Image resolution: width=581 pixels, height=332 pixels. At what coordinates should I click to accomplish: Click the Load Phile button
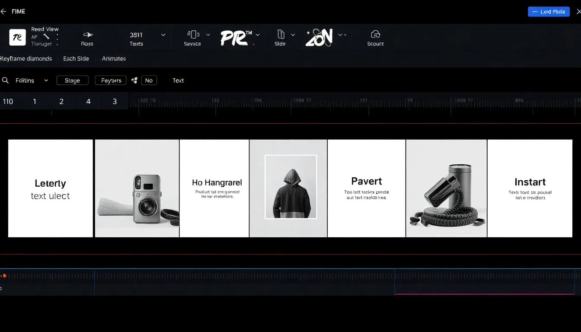click(x=549, y=12)
